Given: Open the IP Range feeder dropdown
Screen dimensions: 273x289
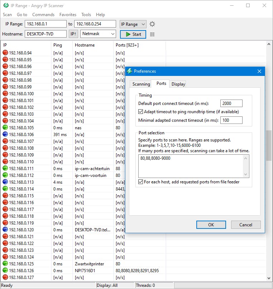Looking at the screenshot, I should [x=133, y=24].
